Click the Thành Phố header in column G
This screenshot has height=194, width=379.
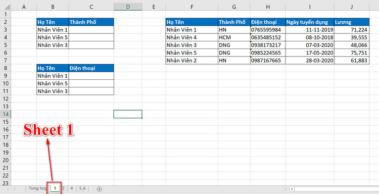[x=234, y=22]
